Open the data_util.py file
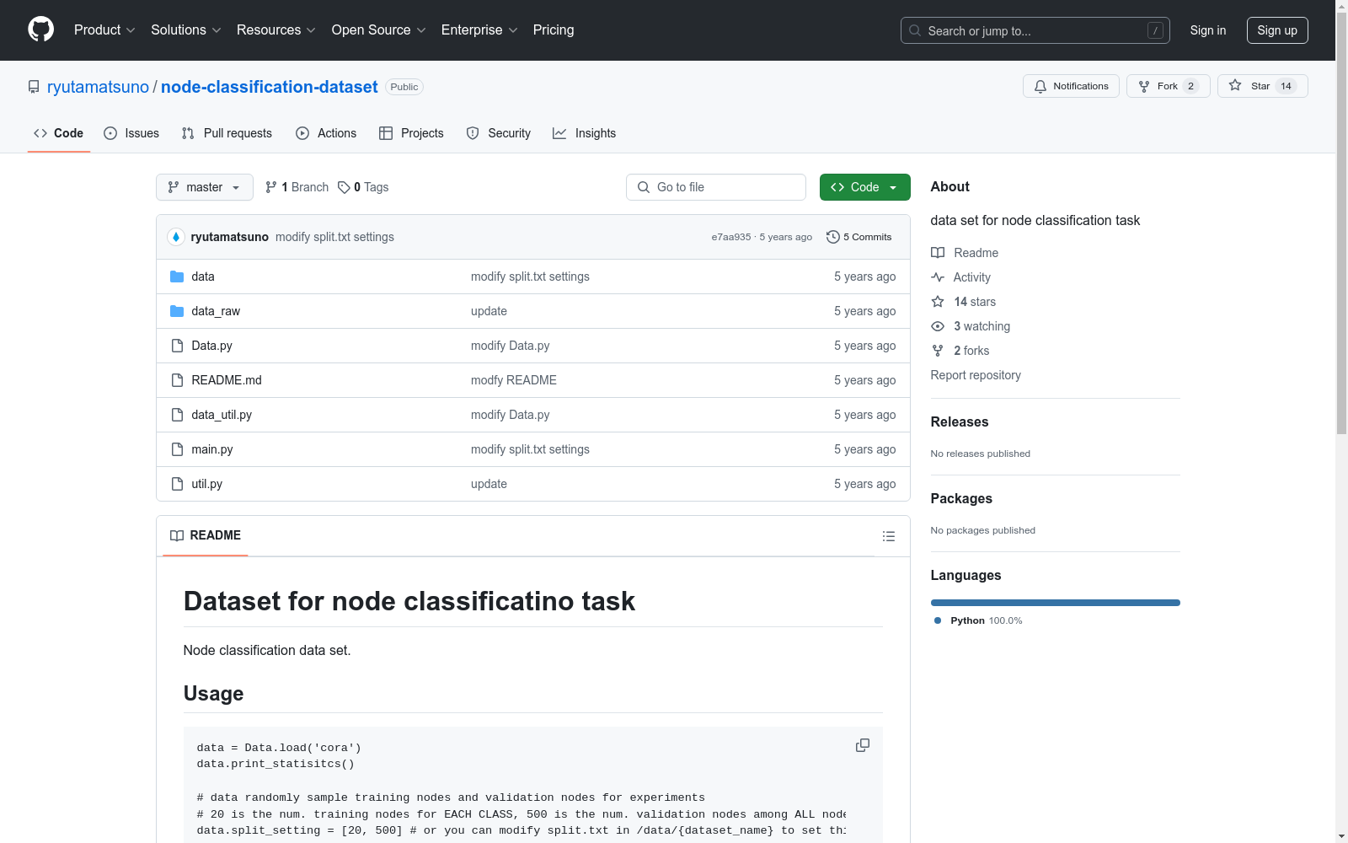Screen dimensions: 1348x843 (x=222, y=415)
